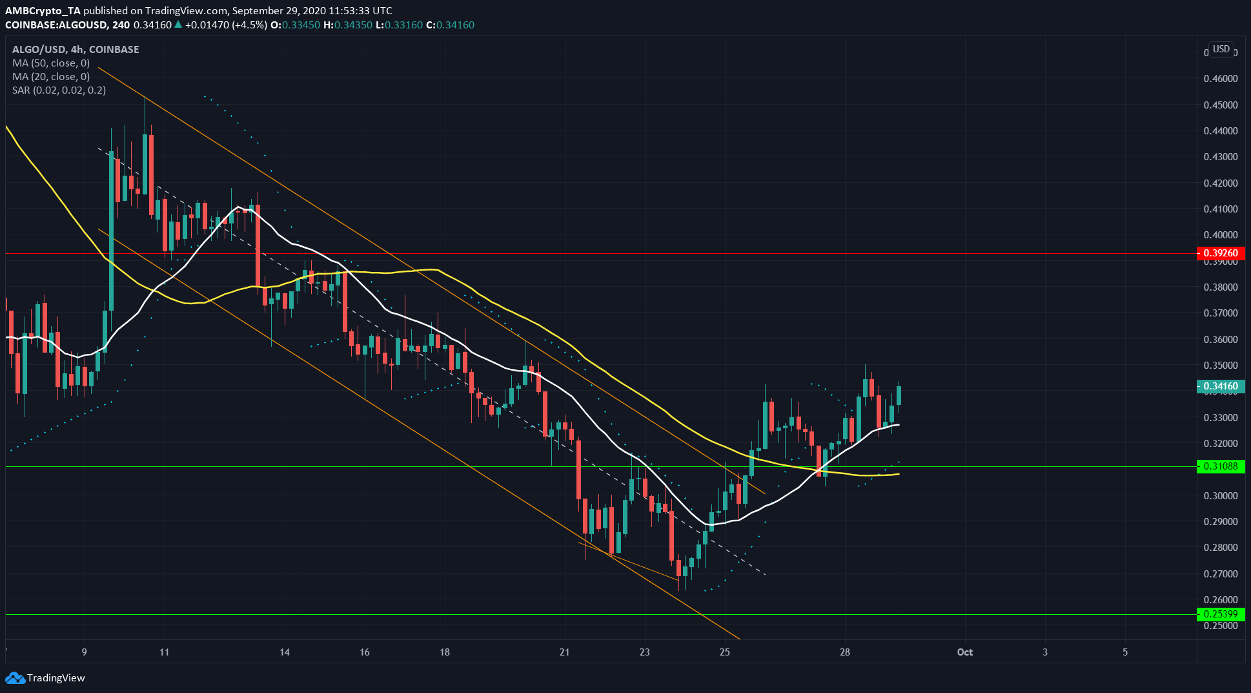Viewport: 1251px width, 693px height.
Task: Click the header low value L:0.33160
Action: (x=399, y=25)
